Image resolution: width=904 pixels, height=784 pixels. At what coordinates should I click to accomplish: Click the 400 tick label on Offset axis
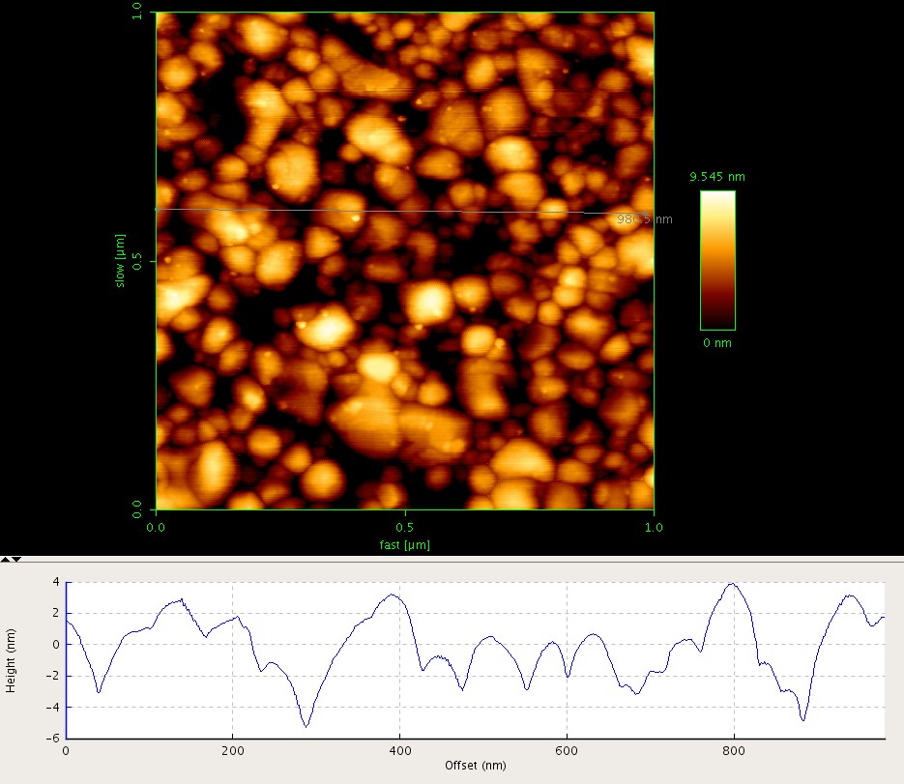[x=399, y=749]
